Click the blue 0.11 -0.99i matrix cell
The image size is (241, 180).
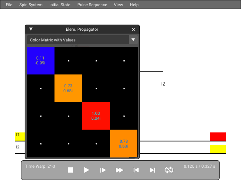click(x=41, y=61)
